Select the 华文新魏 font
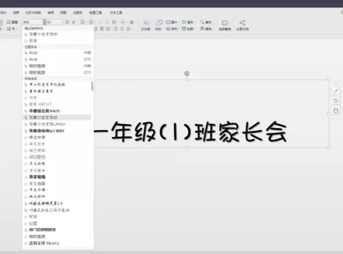Viewport: 343px width, 254px height. (57, 164)
